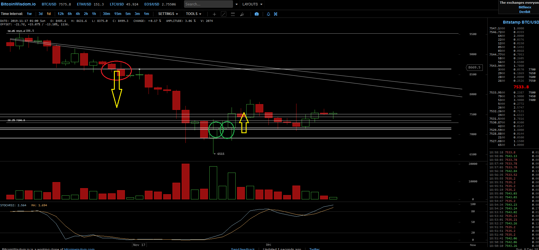Open the Deribit exchange link

tap(525, 12)
